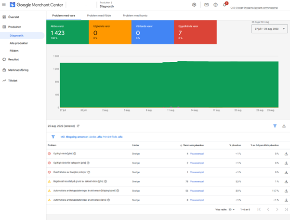Click the Marknadsföring sidebar icon
The height and width of the screenshot is (220, 290).
[x=4, y=70]
